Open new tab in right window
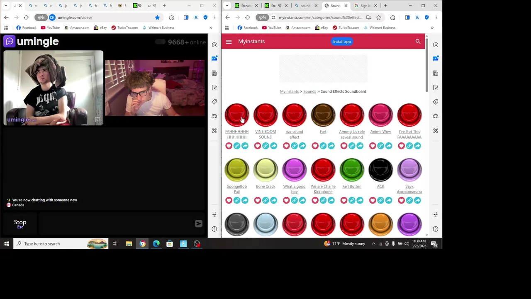Viewport: 531px width, 299px height. tap(385, 6)
